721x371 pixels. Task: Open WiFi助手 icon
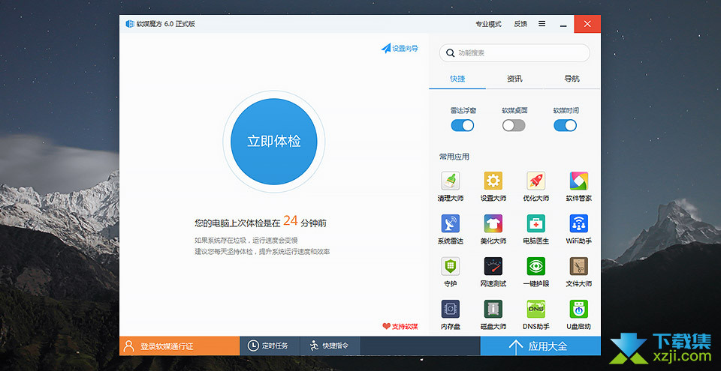point(578,223)
